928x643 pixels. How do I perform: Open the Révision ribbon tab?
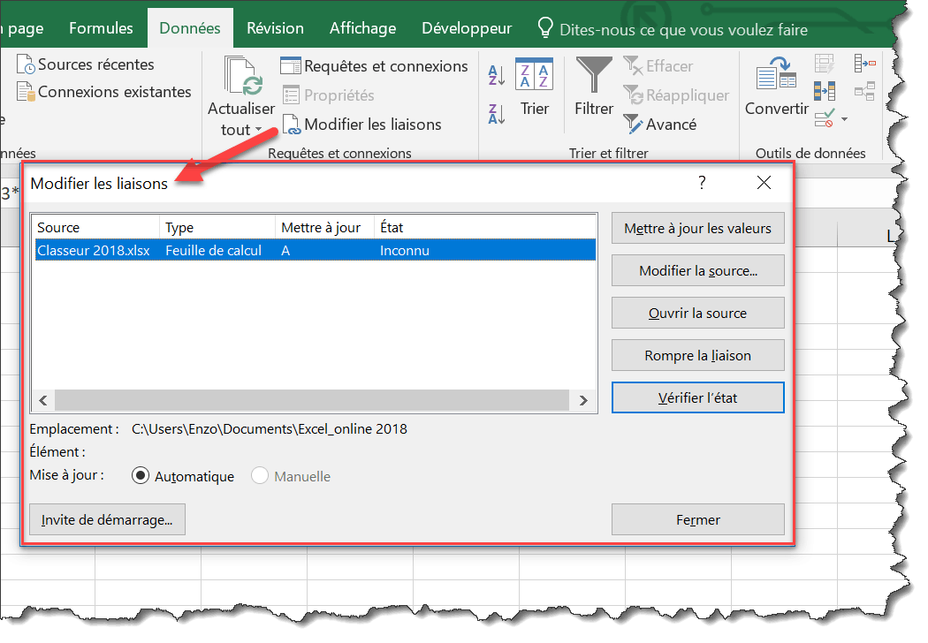pyautogui.click(x=275, y=28)
